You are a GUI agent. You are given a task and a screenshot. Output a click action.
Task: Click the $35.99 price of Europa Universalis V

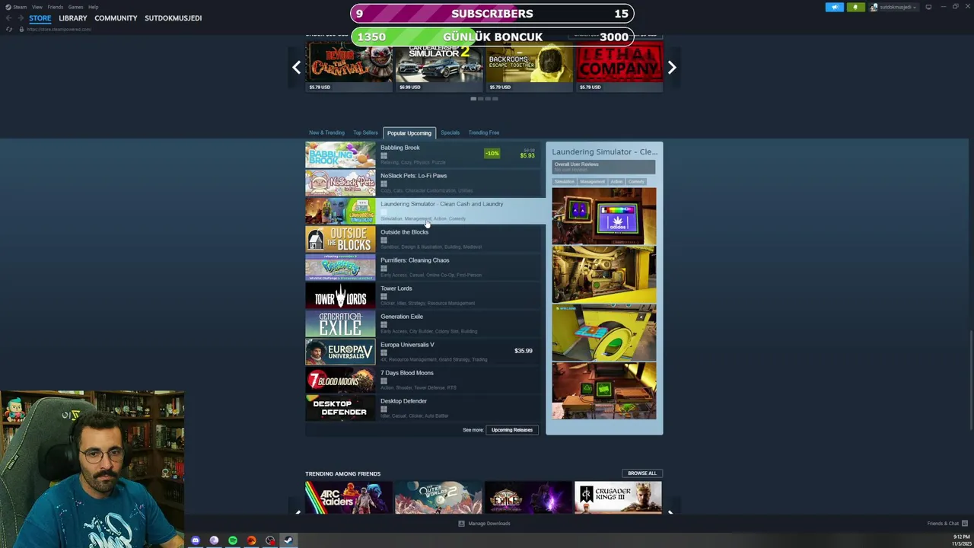[x=524, y=351]
